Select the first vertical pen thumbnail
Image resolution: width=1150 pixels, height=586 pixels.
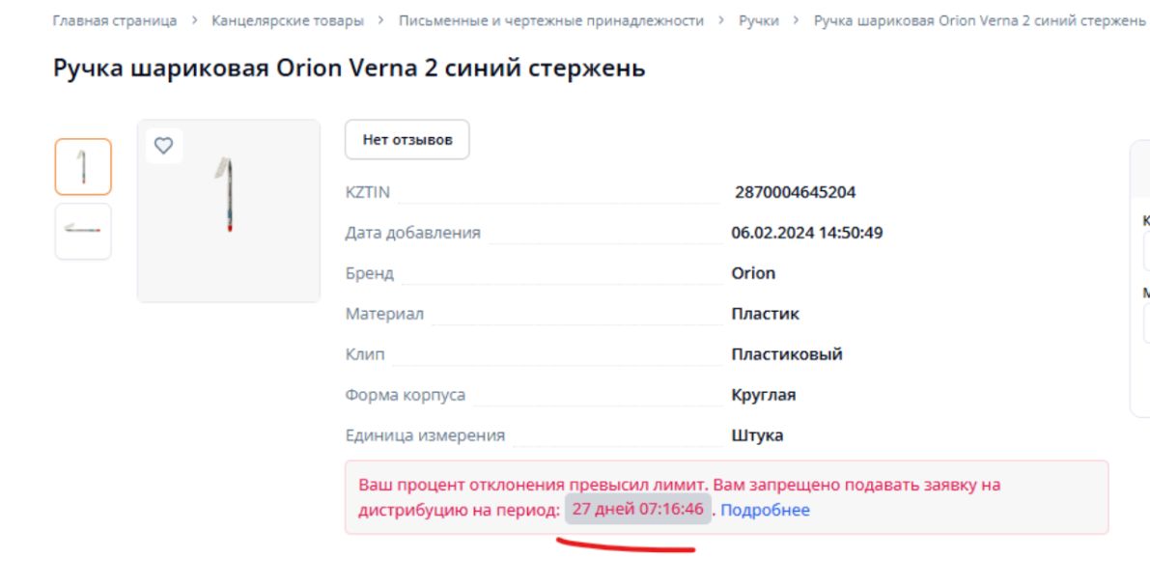(84, 166)
